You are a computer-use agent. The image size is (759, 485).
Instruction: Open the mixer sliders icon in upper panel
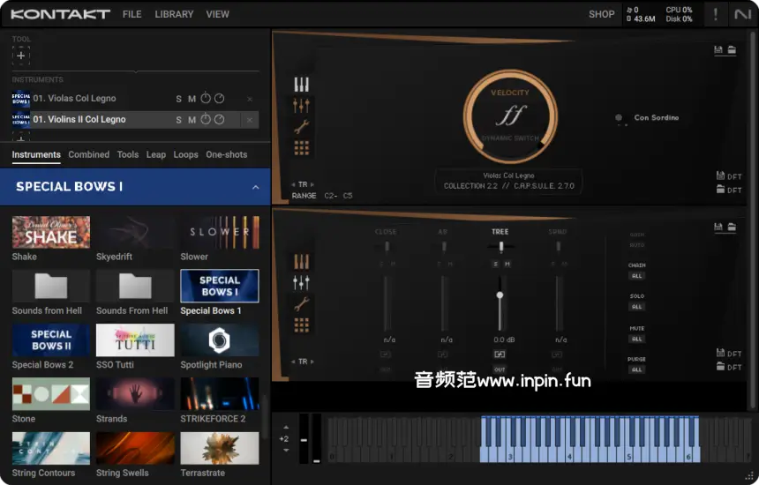(302, 106)
